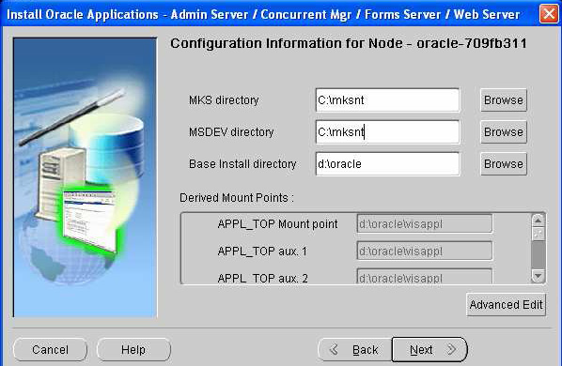Click the mount points scroll down arrow
The image size is (562, 366).
[x=538, y=276]
